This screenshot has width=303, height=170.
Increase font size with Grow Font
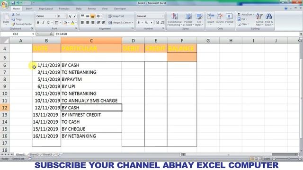(70, 16)
